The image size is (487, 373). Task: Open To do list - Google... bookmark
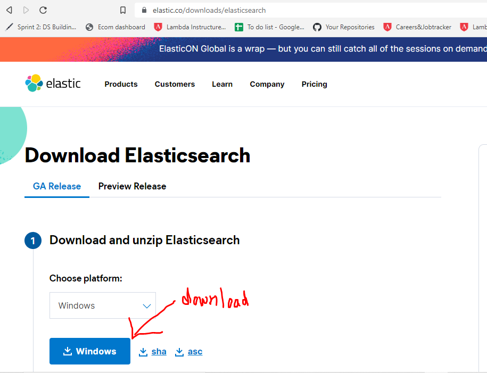(x=270, y=27)
